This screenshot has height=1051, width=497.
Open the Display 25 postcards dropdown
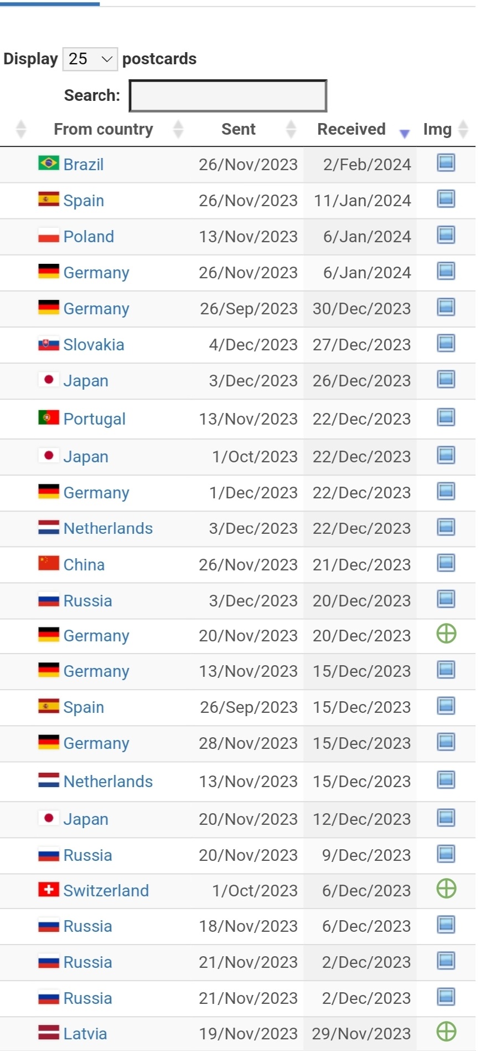pos(90,59)
